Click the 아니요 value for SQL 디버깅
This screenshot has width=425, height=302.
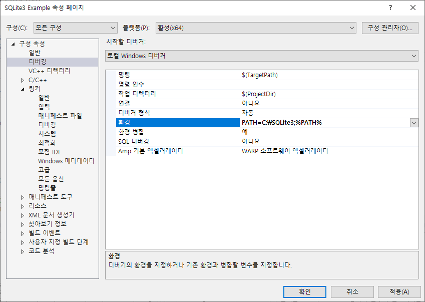click(329, 142)
